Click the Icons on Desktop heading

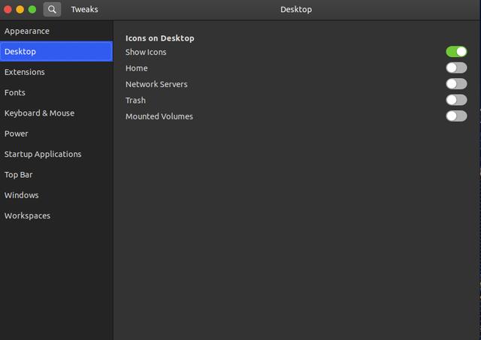point(160,38)
